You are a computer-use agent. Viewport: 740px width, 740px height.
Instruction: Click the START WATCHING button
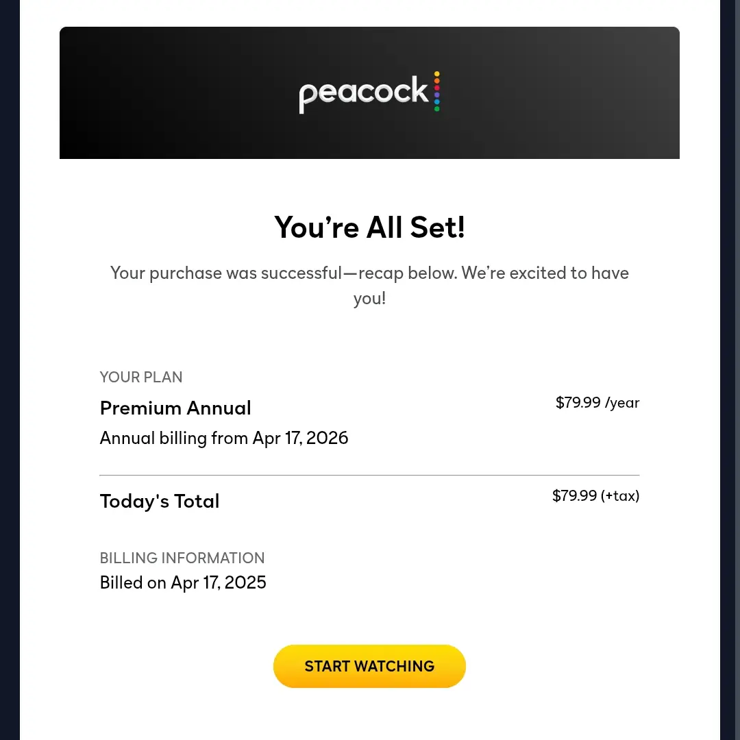click(369, 666)
